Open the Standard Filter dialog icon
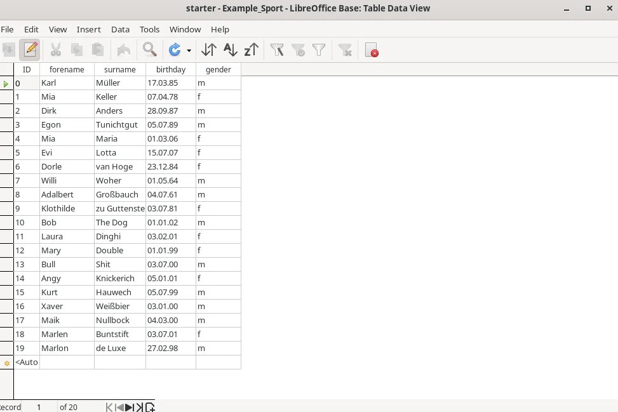Screen dimensions: 618x412 click(x=319, y=50)
